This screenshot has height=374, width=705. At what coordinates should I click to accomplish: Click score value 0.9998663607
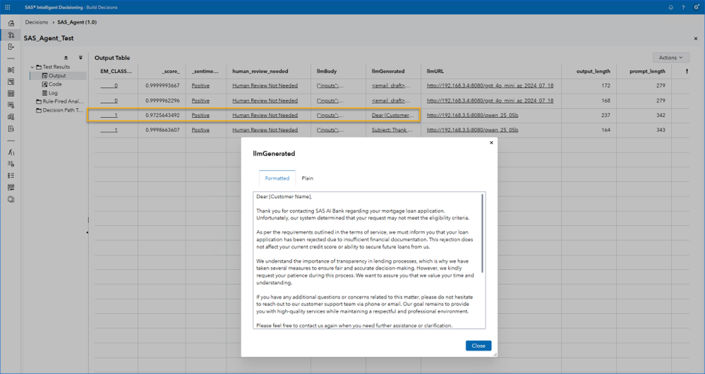[x=162, y=130]
